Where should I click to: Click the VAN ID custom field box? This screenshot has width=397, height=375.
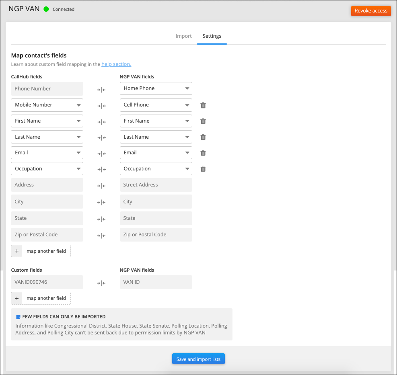pyautogui.click(x=156, y=282)
